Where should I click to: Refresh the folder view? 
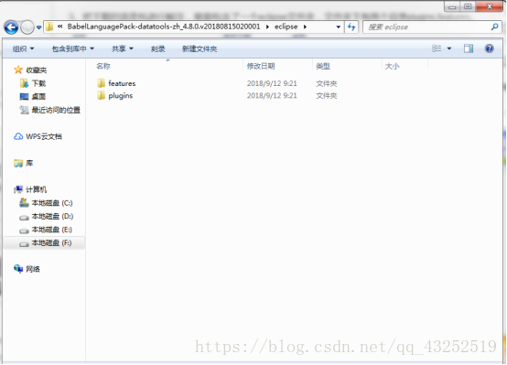pyautogui.click(x=351, y=27)
